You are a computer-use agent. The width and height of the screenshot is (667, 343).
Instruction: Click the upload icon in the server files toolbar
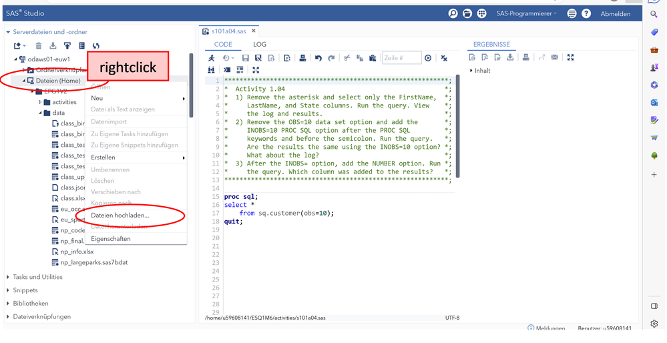[x=67, y=45]
